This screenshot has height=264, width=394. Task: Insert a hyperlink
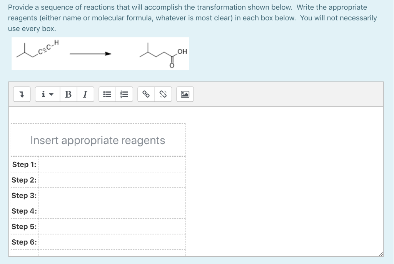146,94
